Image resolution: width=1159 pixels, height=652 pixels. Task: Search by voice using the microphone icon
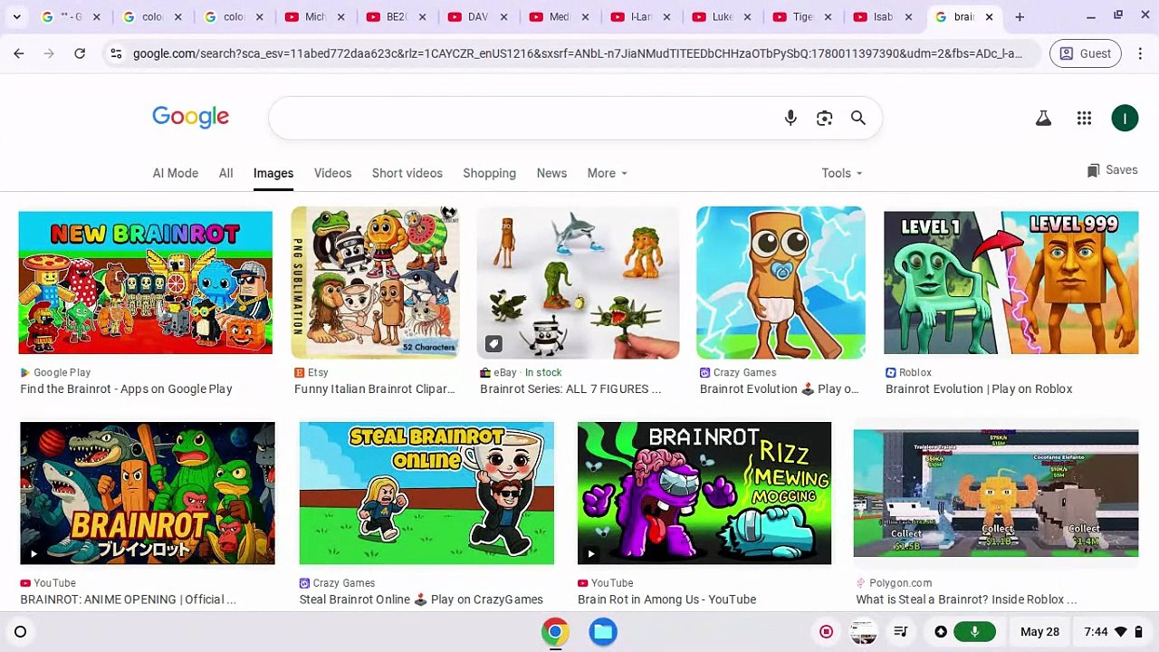790,118
